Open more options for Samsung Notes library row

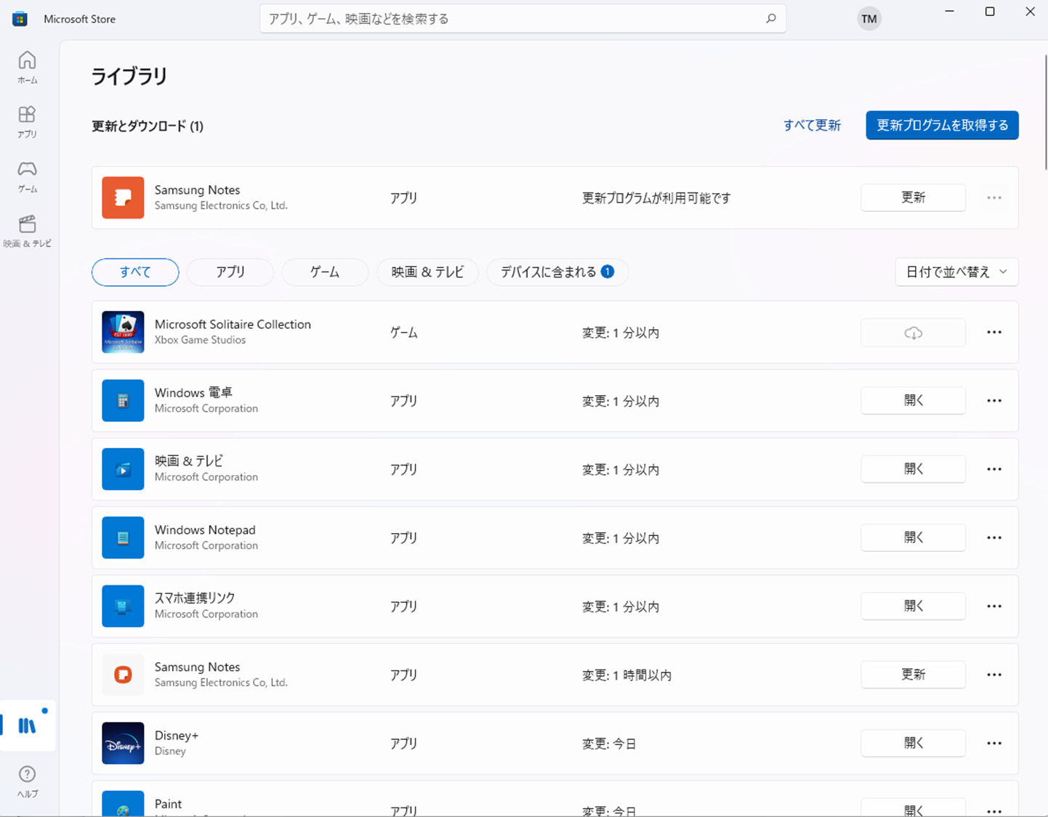point(994,675)
